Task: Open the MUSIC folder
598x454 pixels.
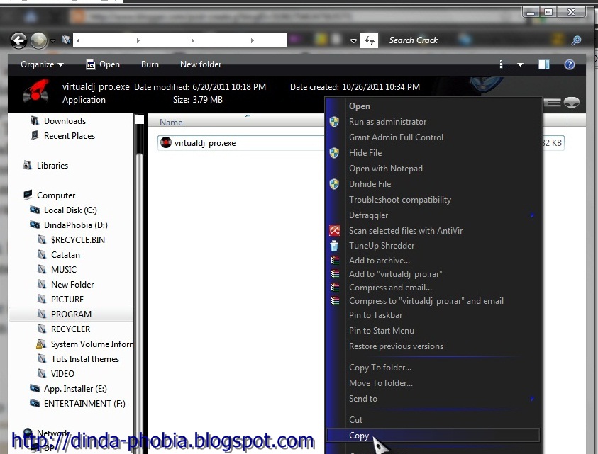Action: pyautogui.click(x=57, y=270)
